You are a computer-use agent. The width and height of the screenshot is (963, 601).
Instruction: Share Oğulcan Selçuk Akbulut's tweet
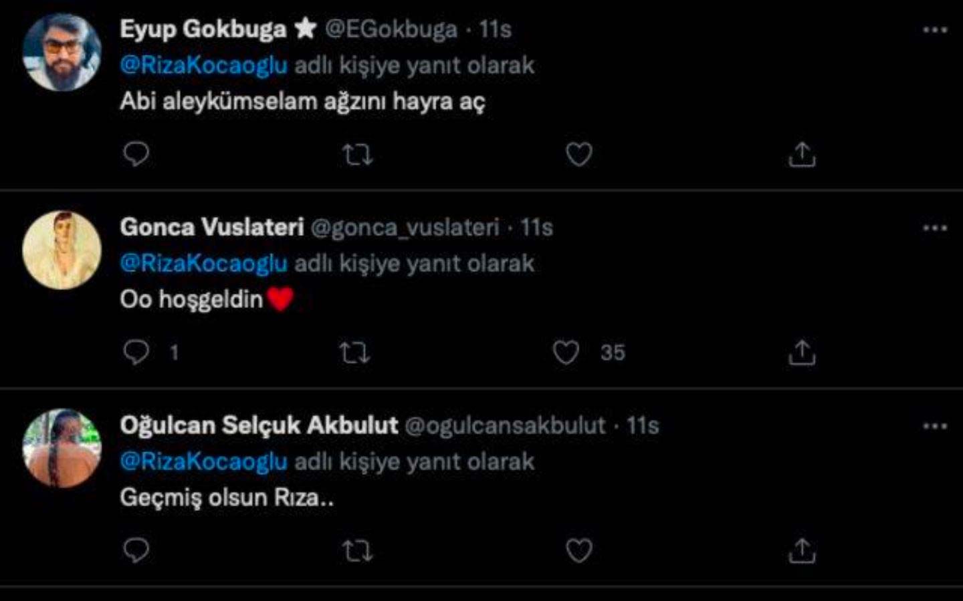(801, 550)
